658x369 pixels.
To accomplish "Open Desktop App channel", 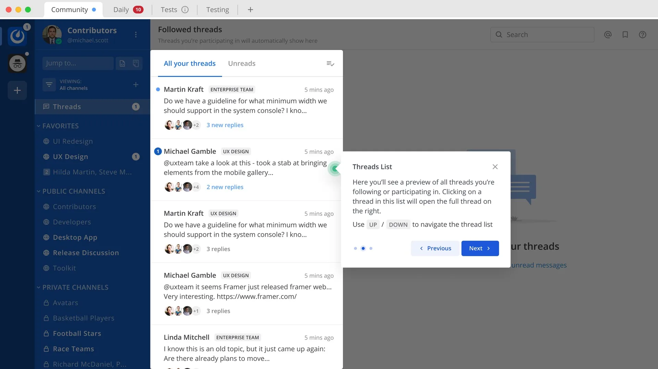I will 93,237.
